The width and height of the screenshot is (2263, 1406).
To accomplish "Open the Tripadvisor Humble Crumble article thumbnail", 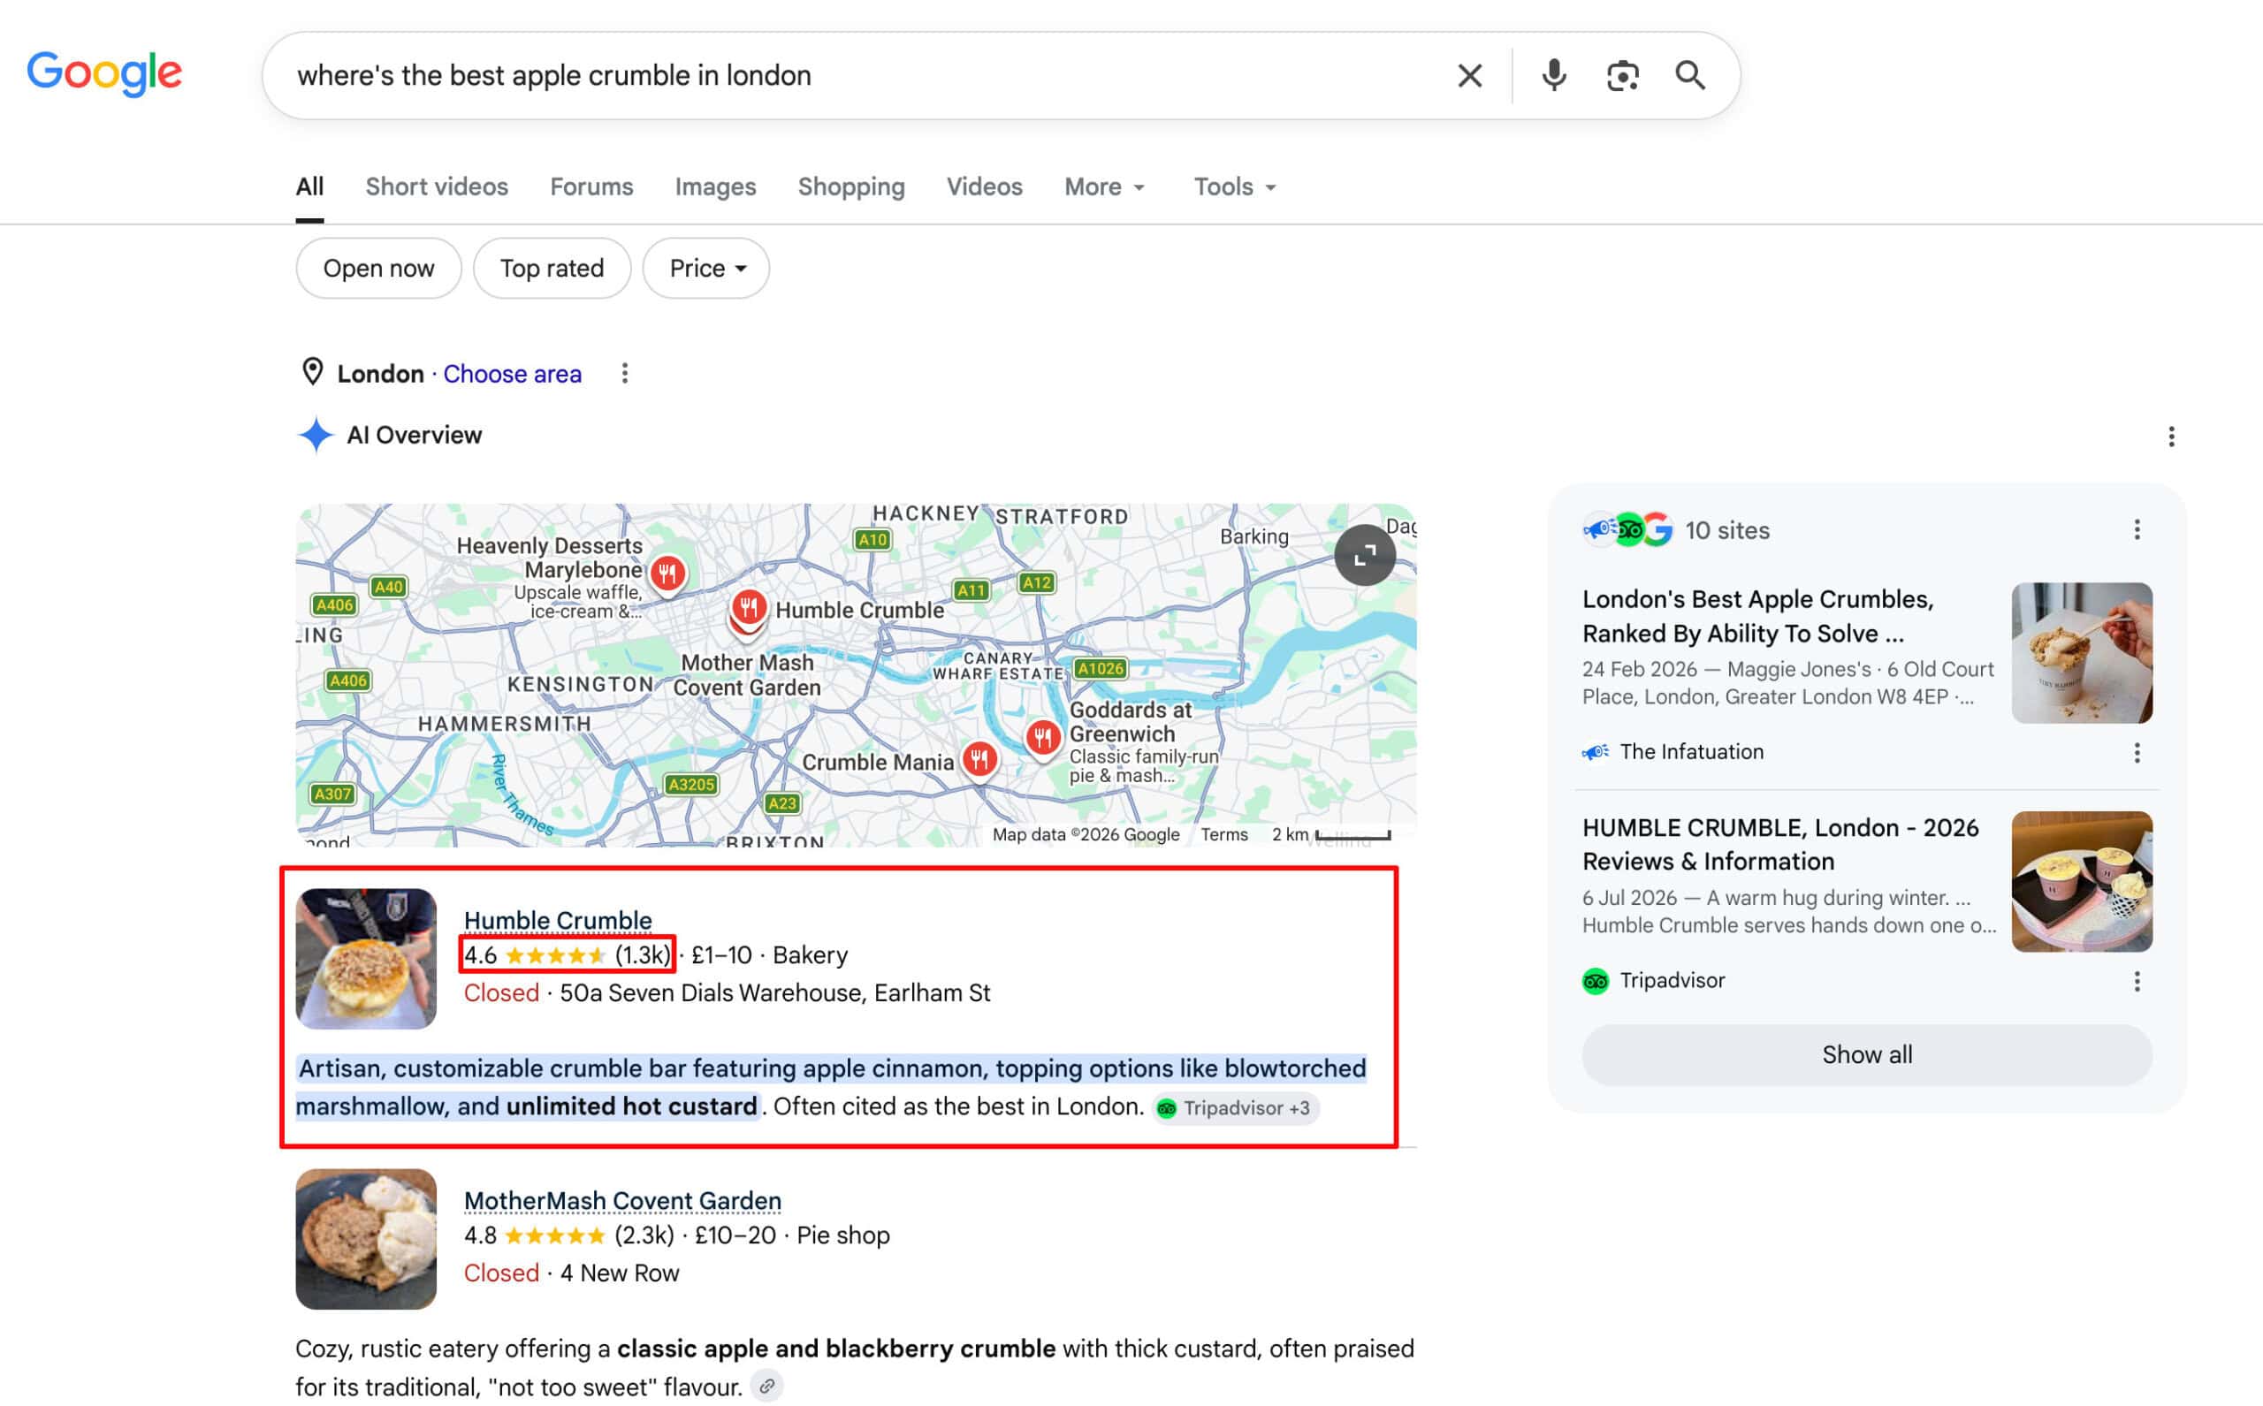I will point(2082,882).
